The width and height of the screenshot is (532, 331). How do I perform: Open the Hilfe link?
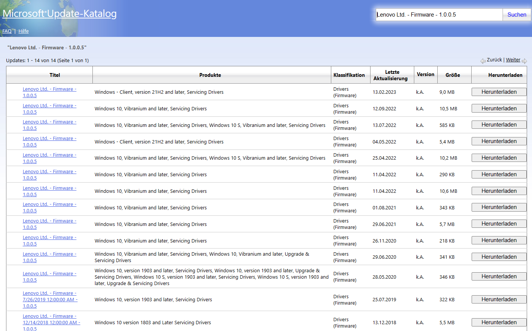coord(23,31)
